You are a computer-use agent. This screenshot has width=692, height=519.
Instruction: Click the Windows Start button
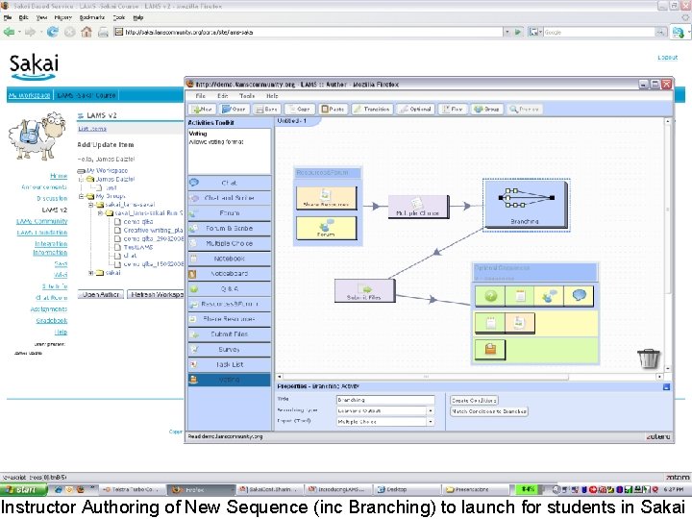click(x=23, y=489)
